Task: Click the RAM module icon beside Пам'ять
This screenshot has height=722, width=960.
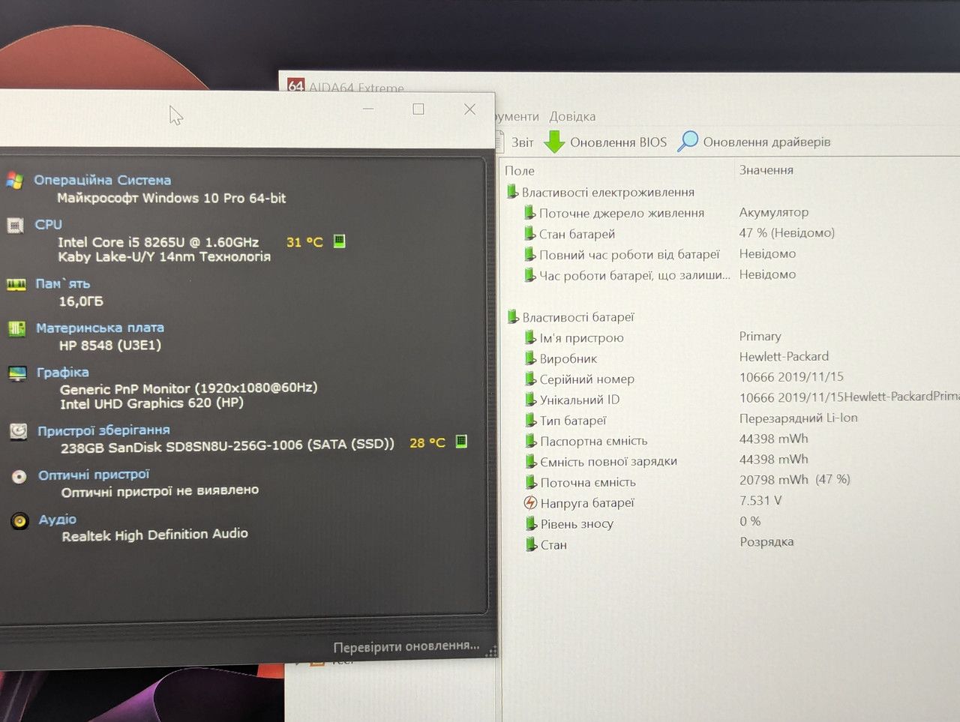Action: coord(16,284)
